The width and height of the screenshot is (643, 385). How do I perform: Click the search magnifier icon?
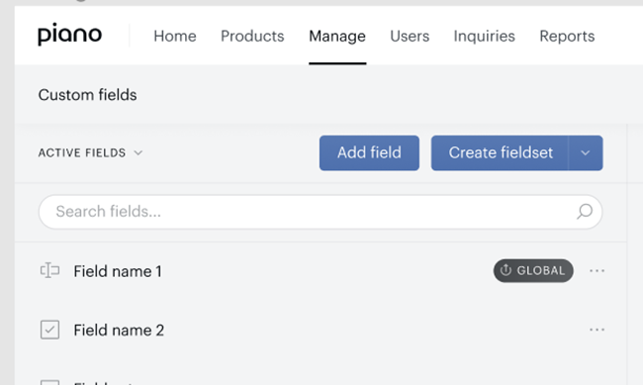[x=585, y=212]
